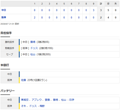Image resolution: width=121 pixels, height=111 pixels.
Task: Open 中日 5th inning score link
Action: point(64,10)
